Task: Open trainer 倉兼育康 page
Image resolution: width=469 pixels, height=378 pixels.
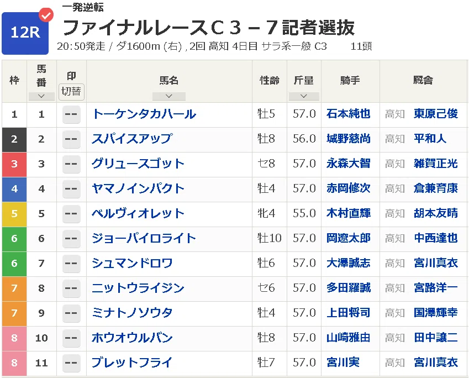Action: click(x=436, y=188)
